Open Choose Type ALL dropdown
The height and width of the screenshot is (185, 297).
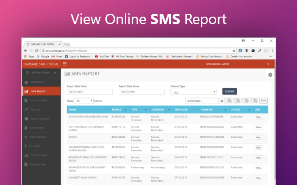[x=194, y=92]
